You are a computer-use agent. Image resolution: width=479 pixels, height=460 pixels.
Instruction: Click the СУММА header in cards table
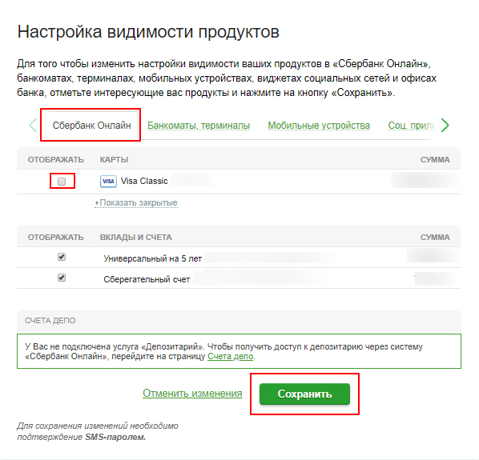[x=435, y=159]
